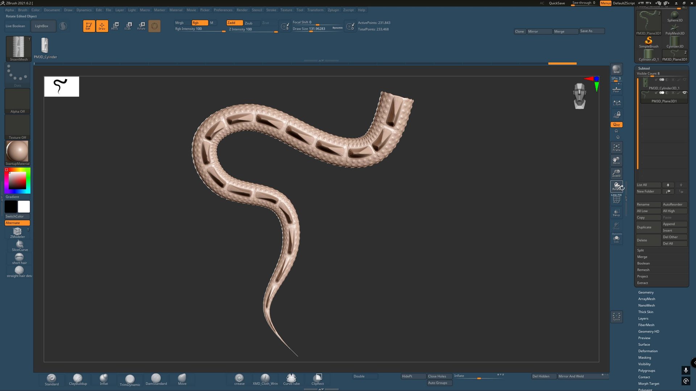Image resolution: width=696 pixels, height=391 pixels.
Task: Open the Deformation subpalette
Action: [648, 351]
